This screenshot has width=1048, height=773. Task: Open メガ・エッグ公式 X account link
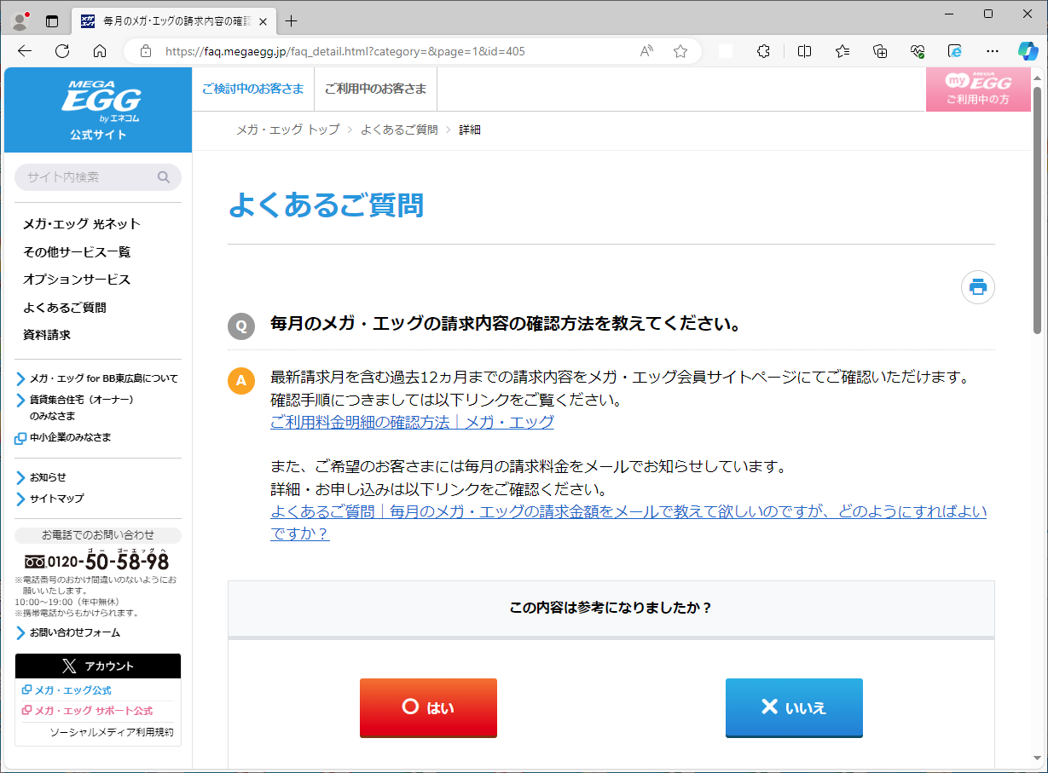pyautogui.click(x=67, y=690)
